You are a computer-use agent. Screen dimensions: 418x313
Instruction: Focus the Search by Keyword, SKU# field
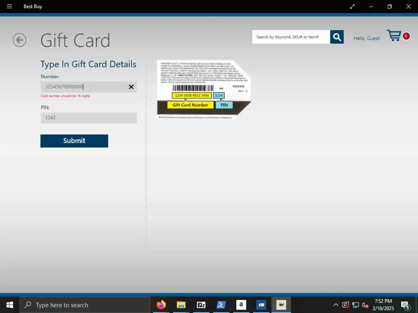291,37
